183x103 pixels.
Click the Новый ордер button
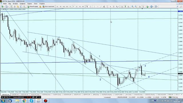(x=33, y=7)
